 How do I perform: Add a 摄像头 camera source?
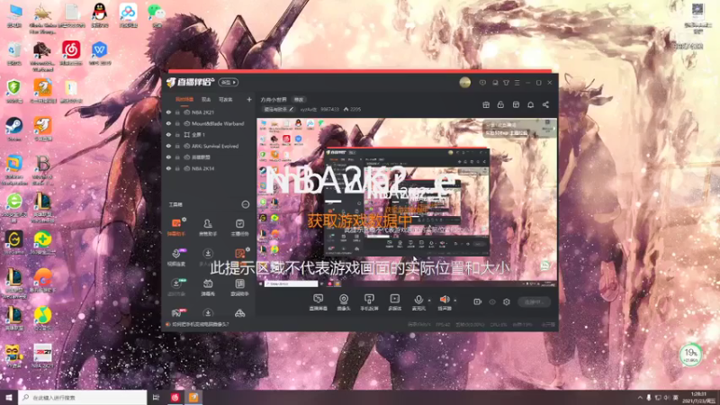coord(344,302)
